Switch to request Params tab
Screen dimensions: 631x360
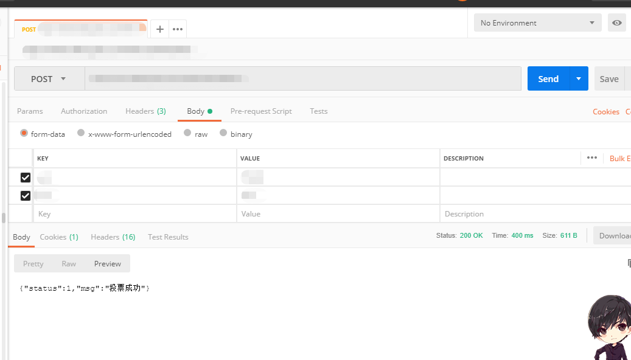pos(30,111)
